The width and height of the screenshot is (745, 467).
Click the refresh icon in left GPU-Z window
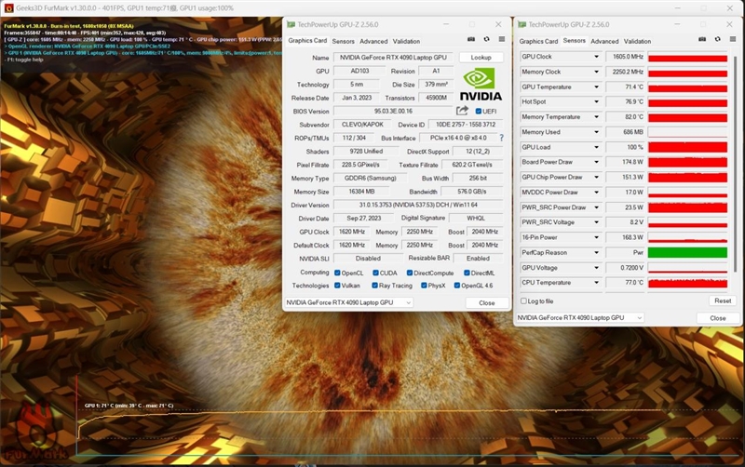tap(486, 39)
